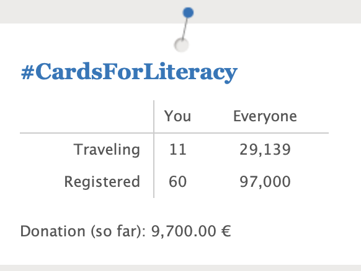The height and width of the screenshot is (271, 361).
Task: Click the 9,700.00 donation amount
Action: point(184,231)
